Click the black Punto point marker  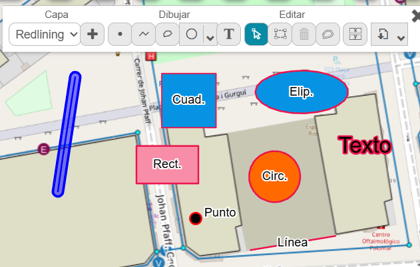(x=195, y=219)
